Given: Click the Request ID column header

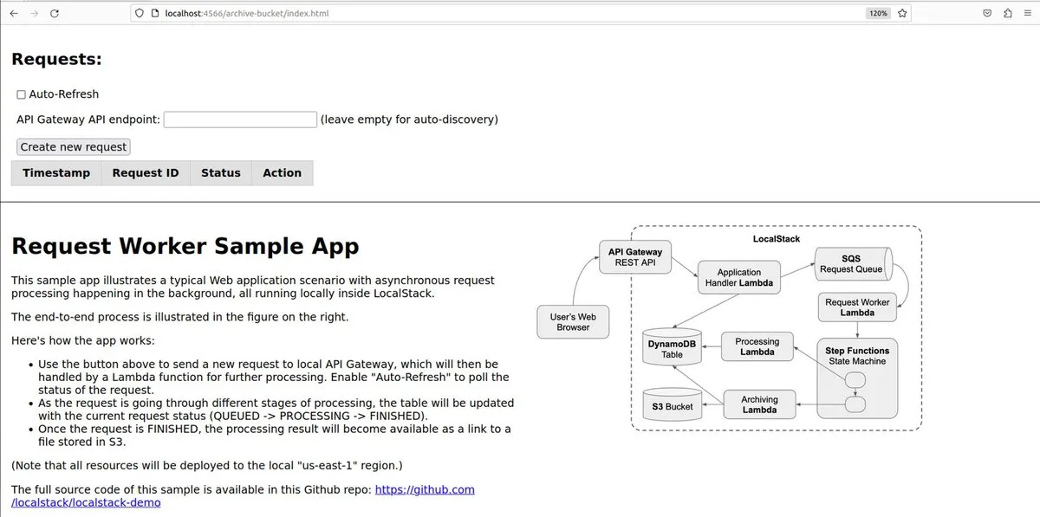Looking at the screenshot, I should pyautogui.click(x=145, y=172).
